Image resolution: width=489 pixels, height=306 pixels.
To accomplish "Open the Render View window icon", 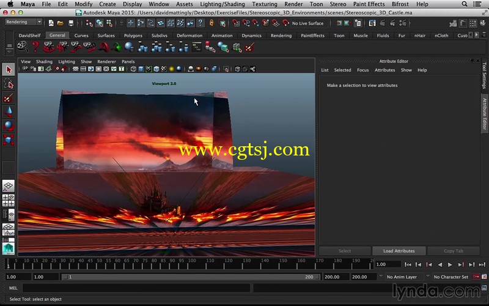I will pos(372,23).
